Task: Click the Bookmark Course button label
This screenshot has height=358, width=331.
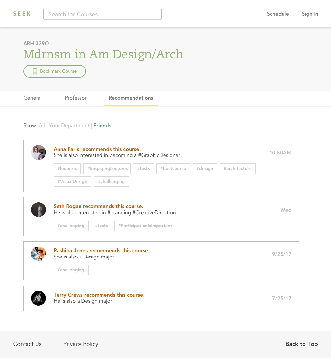Action: click(x=58, y=71)
